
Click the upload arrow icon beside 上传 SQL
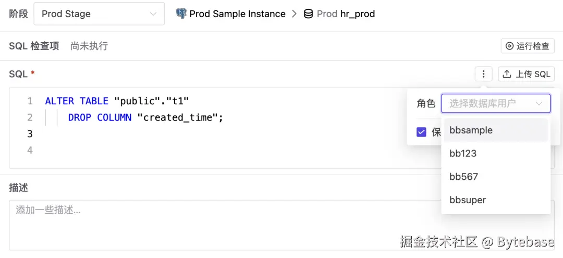tap(507, 74)
